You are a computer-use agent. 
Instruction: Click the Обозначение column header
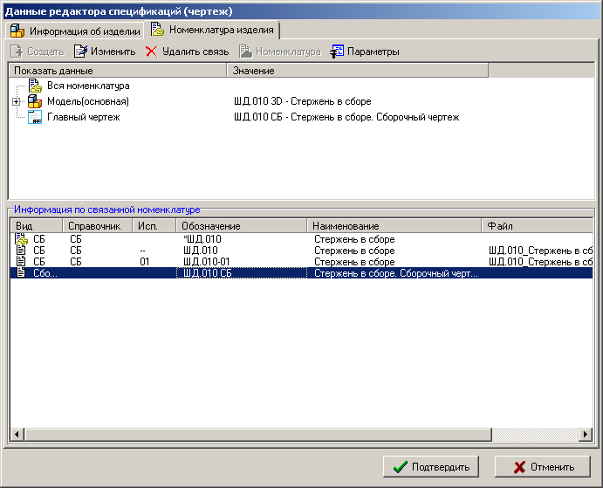click(x=242, y=226)
